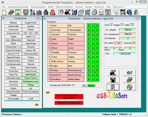Click the blue stacked disks toolbar icon
This screenshot has height=117, width=148.
(x=88, y=12)
